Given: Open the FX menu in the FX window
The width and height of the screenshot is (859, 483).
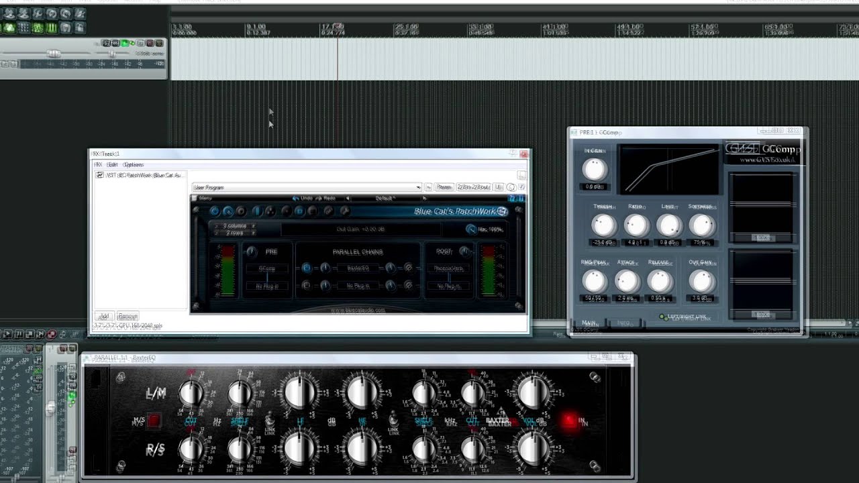Looking at the screenshot, I should point(98,164).
